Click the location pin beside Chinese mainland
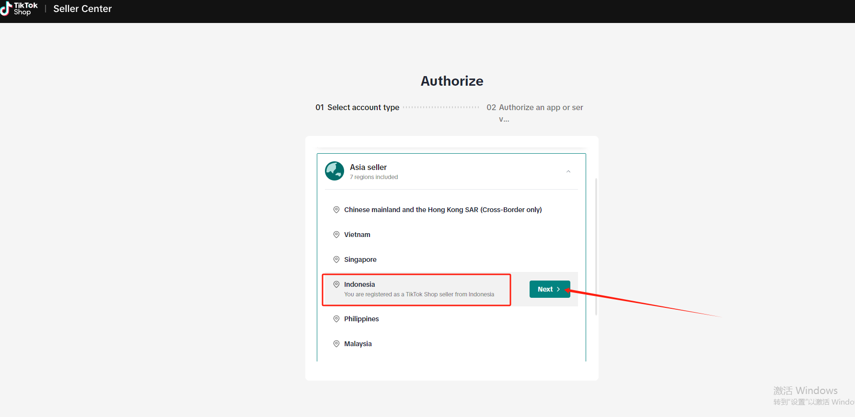Viewport: 855px width, 417px height. [336, 210]
